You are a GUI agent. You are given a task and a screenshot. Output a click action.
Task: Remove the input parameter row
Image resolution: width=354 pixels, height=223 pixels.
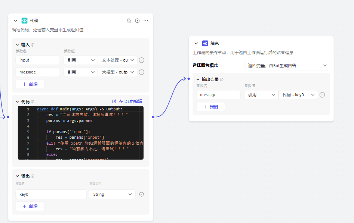tap(142, 60)
